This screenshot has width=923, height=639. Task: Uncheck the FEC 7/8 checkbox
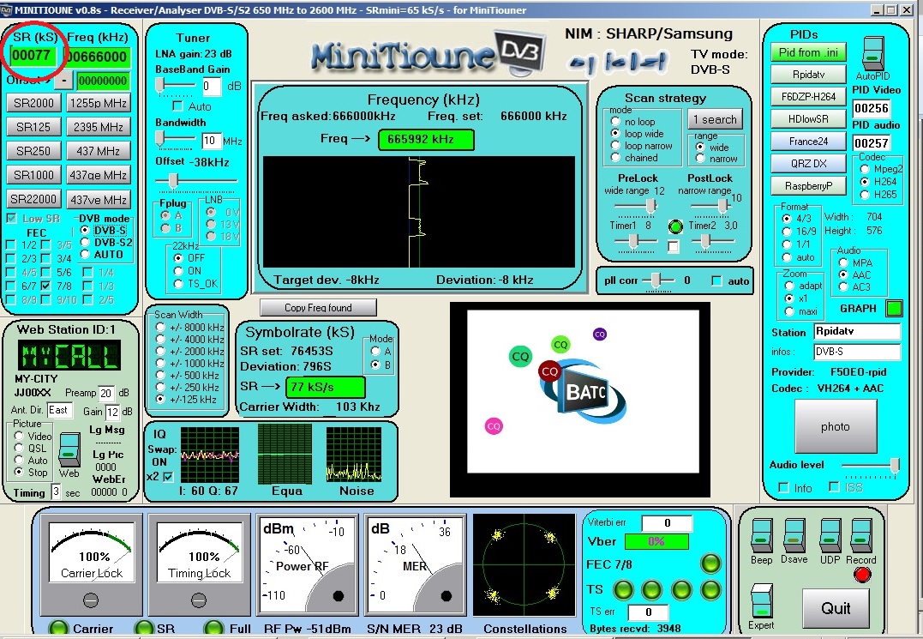pyautogui.click(x=46, y=286)
